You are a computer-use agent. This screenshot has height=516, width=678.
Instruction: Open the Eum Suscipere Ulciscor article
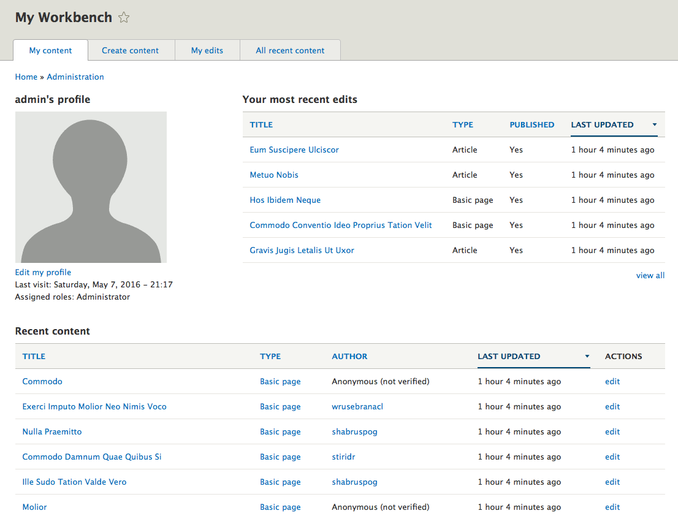pos(294,150)
